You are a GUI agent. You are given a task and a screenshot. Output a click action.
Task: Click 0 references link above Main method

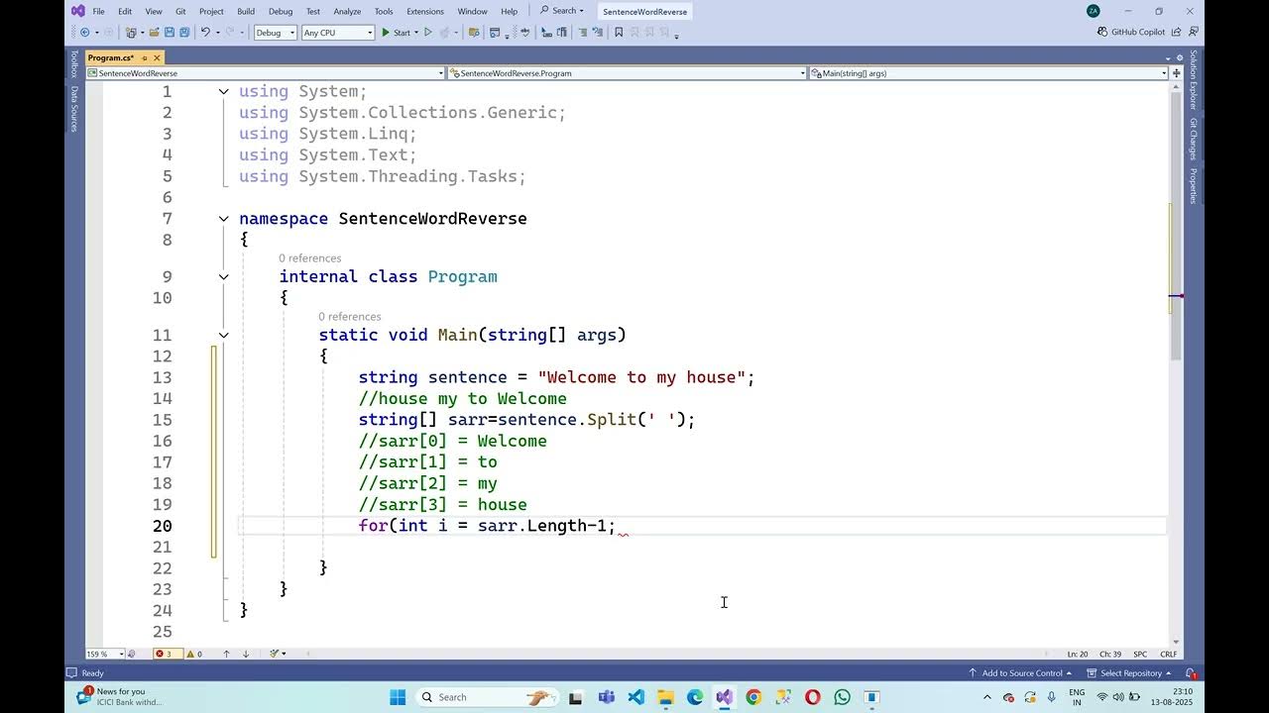pos(349,317)
